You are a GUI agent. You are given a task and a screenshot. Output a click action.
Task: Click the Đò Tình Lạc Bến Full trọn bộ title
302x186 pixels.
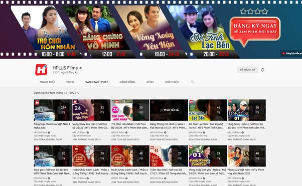click(207, 126)
